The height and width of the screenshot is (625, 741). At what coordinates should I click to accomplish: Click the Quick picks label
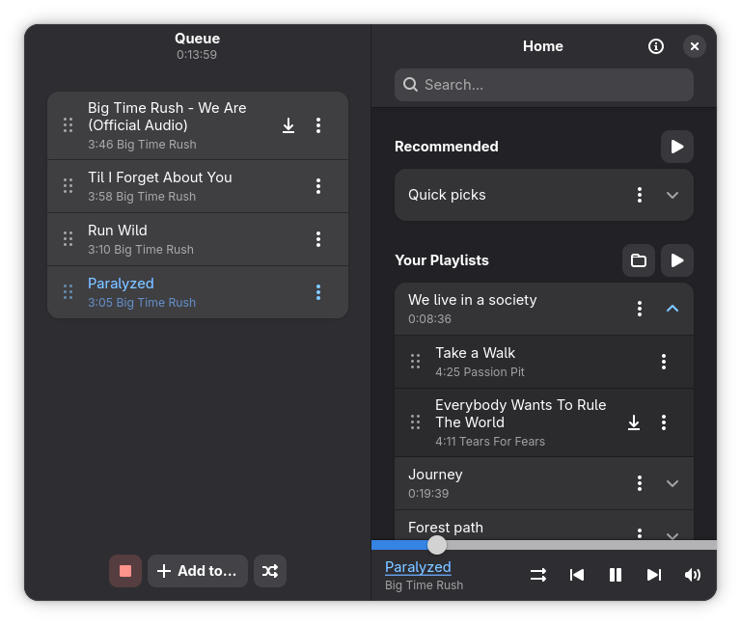coord(447,195)
